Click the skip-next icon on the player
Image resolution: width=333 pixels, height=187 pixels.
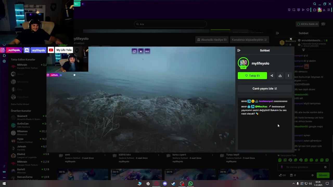pyautogui.click(x=141, y=51)
